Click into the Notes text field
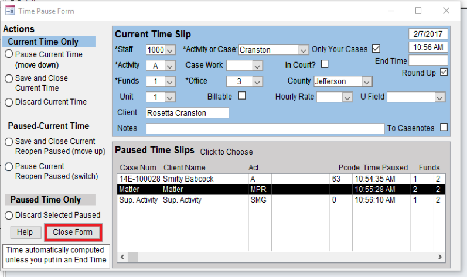This screenshot has width=467, height=277. (265, 128)
